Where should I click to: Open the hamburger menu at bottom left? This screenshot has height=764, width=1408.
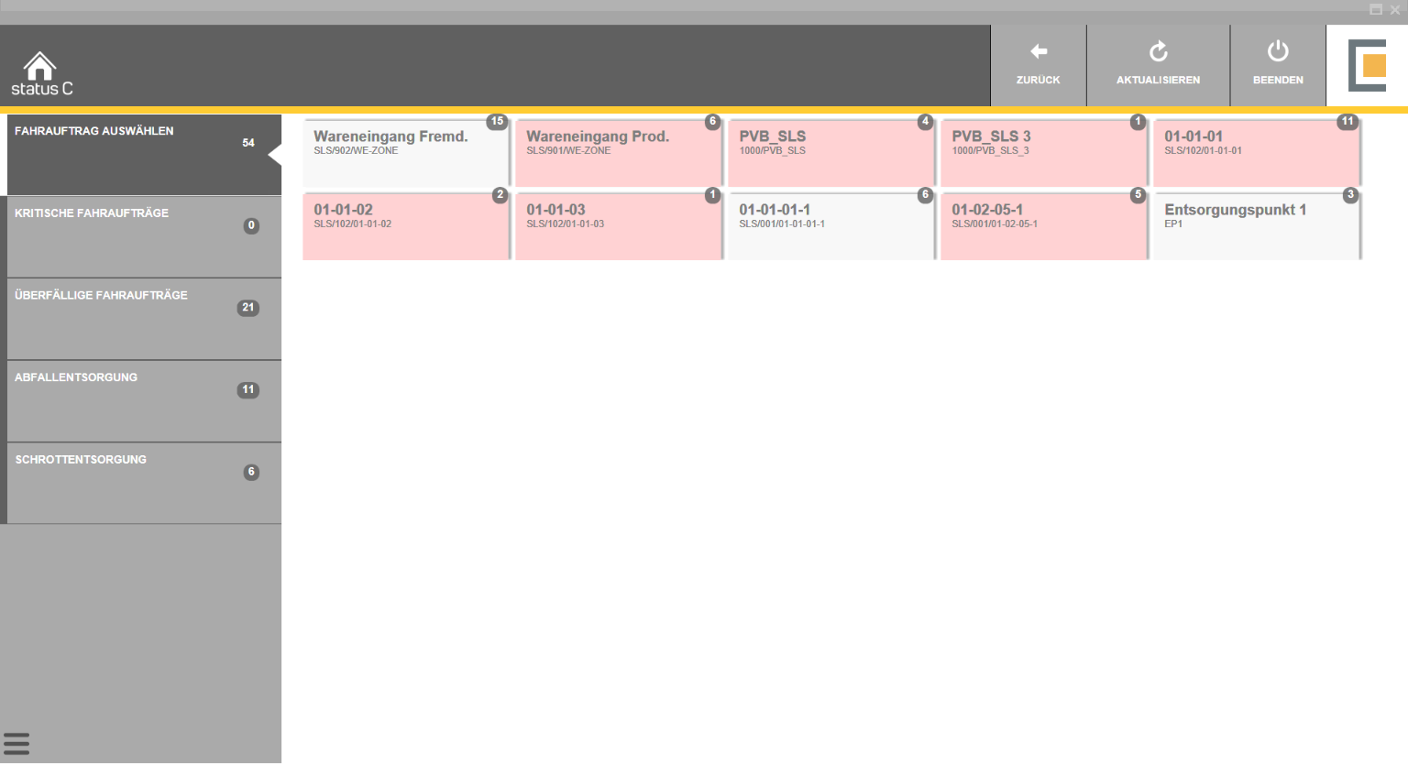click(x=16, y=743)
